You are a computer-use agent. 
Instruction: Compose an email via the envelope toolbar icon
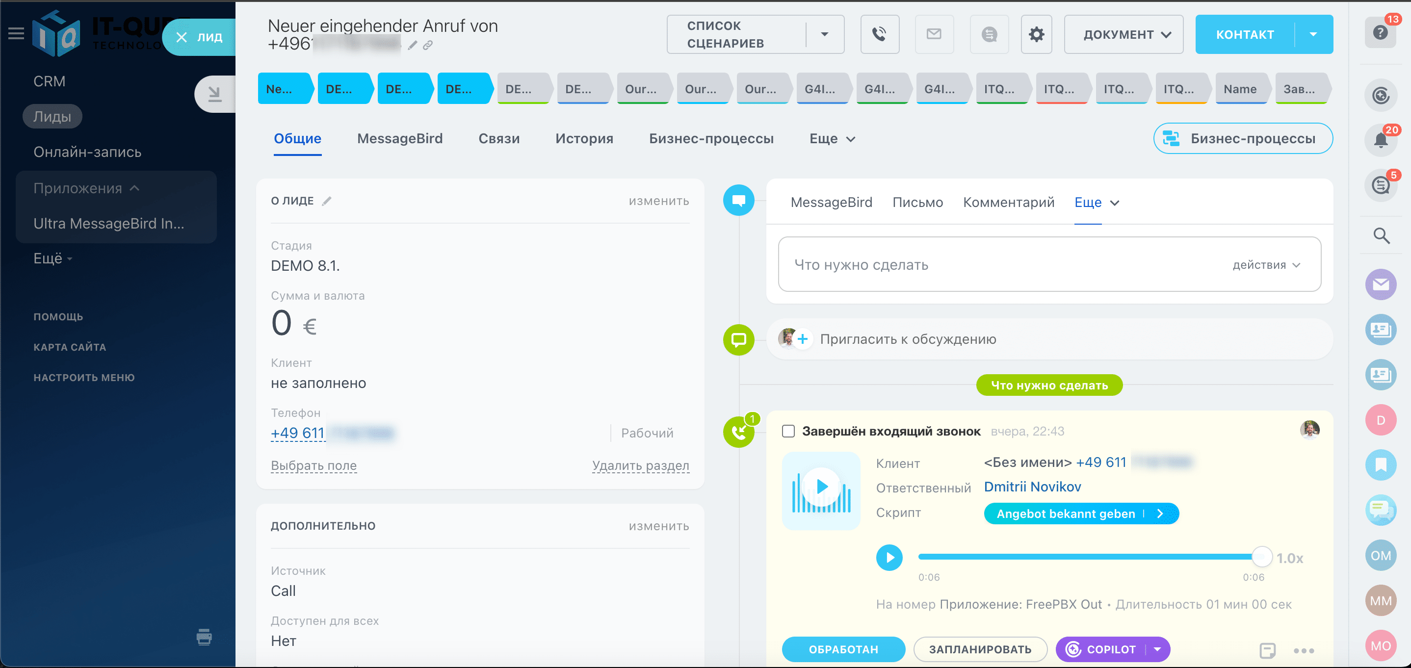coord(934,34)
